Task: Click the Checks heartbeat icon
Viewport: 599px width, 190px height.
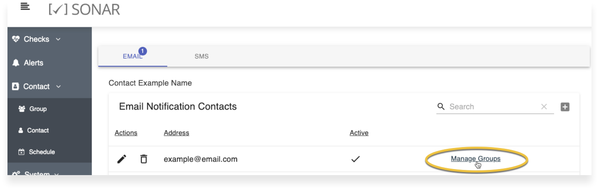Action: pos(16,39)
